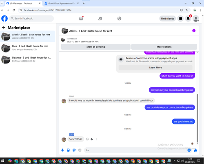Click Alexis's 'i would love to move in' message
Image resolution: width=204 pixels, height=164 pixels.
click(x=111, y=101)
